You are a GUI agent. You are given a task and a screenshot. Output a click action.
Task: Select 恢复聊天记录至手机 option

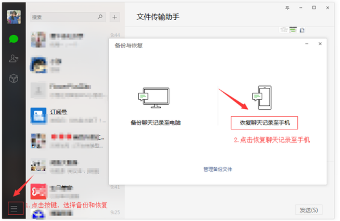pos(264,123)
